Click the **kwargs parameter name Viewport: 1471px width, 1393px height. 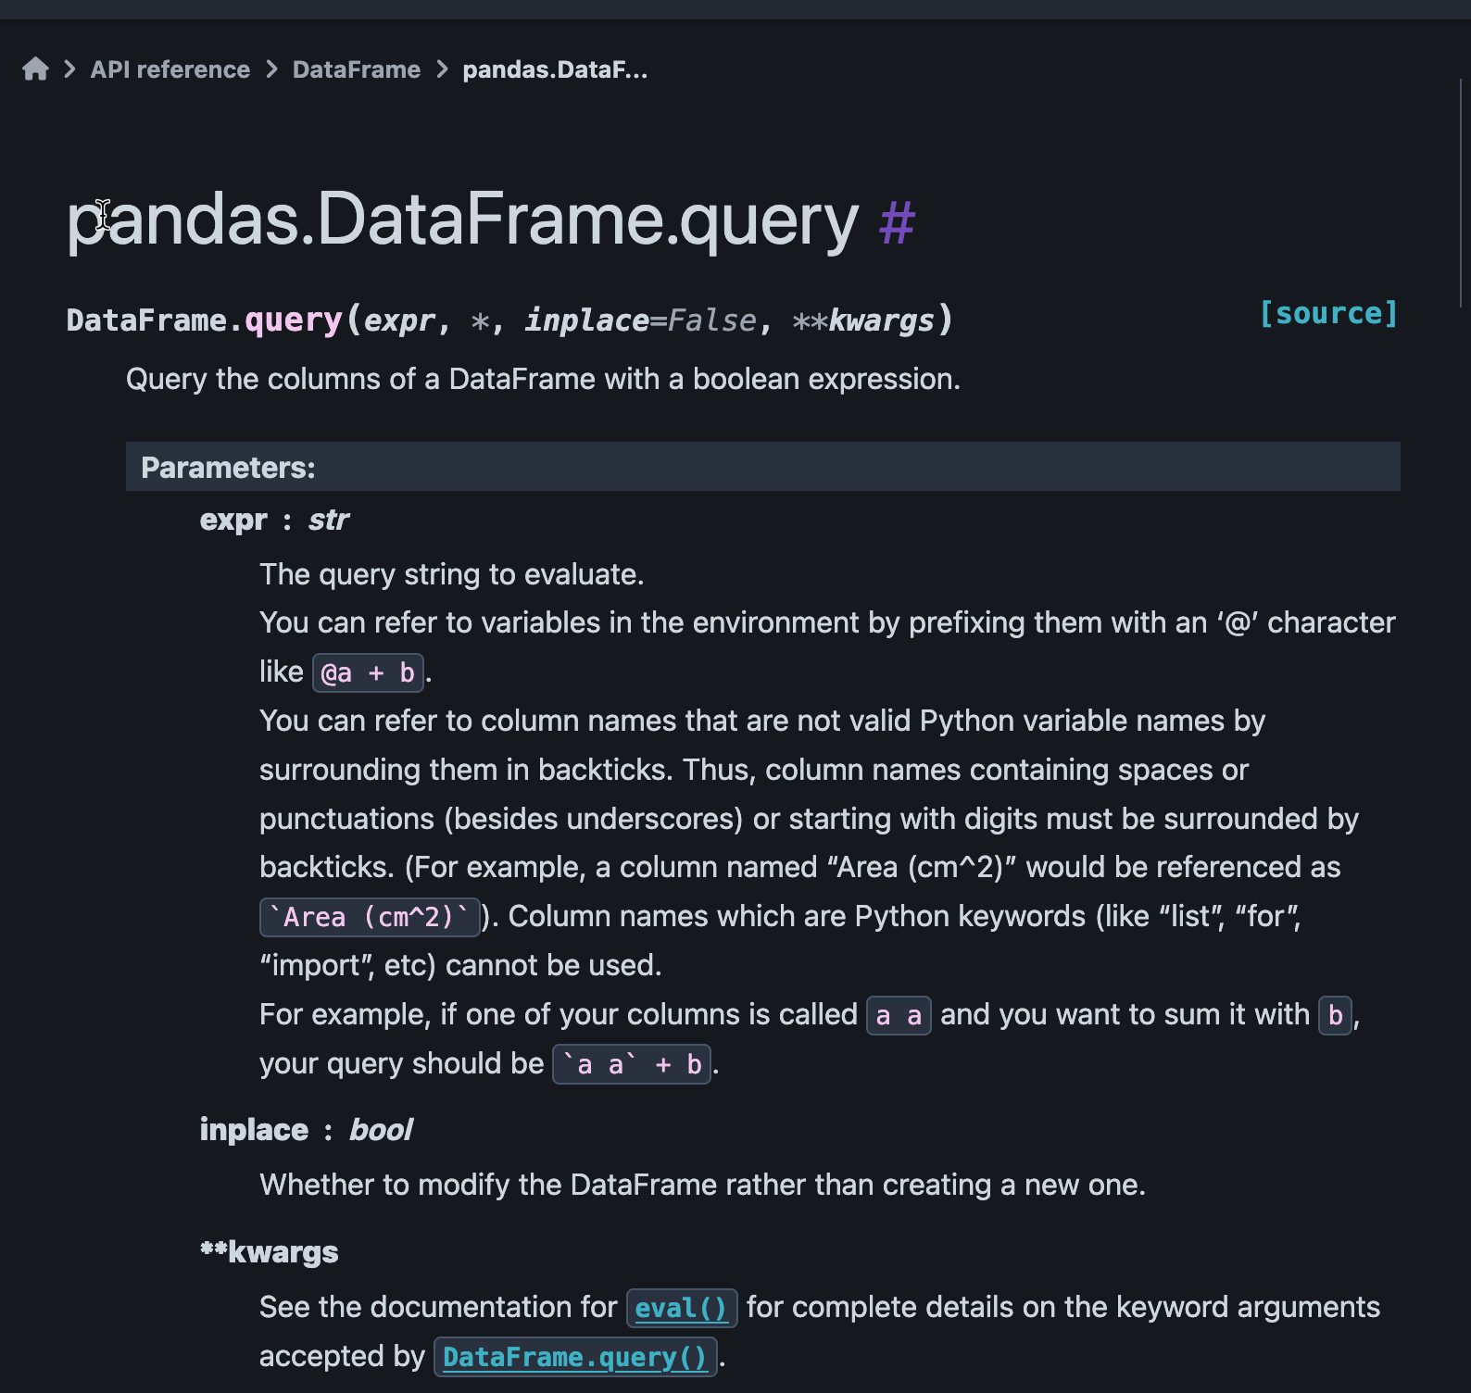point(270,1252)
